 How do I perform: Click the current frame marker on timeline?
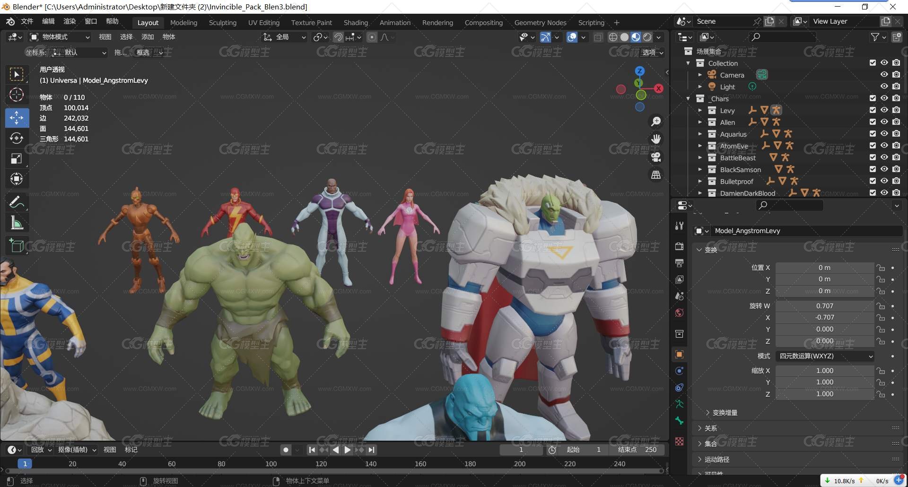pyautogui.click(x=25, y=464)
